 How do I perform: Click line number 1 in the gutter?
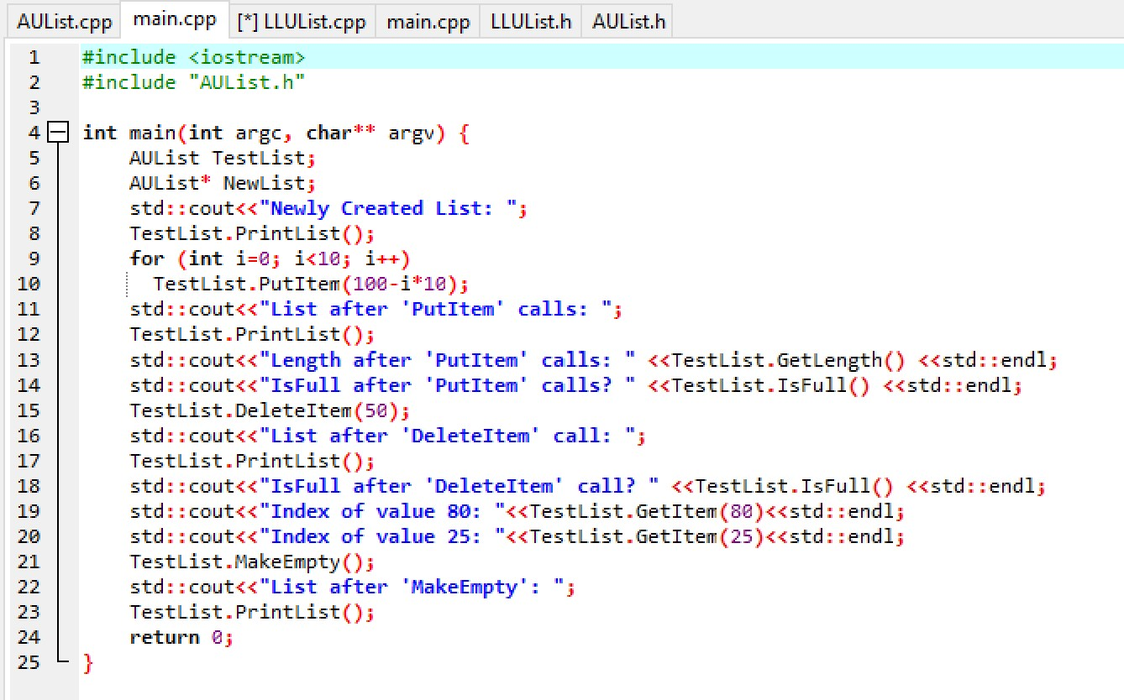34,57
